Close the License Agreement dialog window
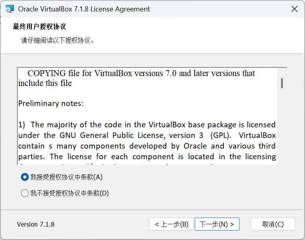The height and width of the screenshot is (240, 305). click(x=294, y=9)
